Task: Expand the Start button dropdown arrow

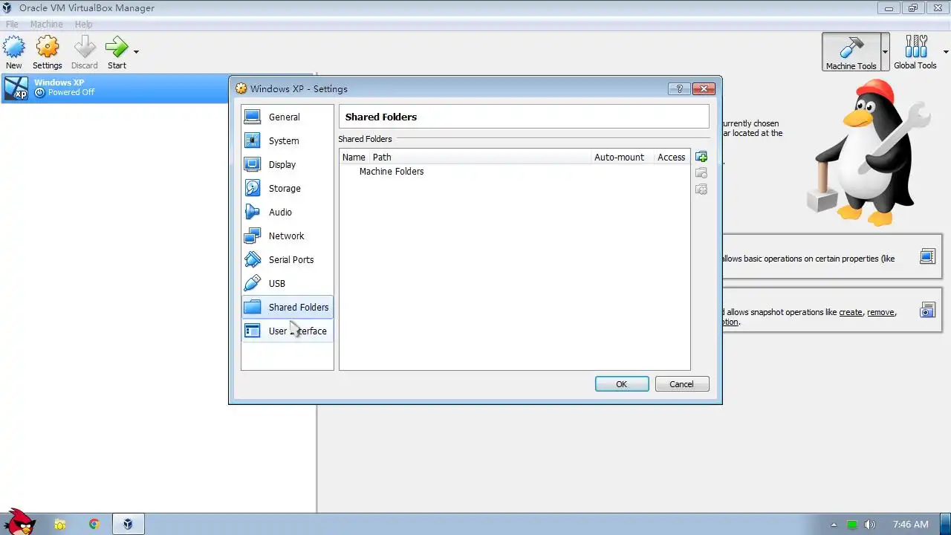Action: [136, 51]
